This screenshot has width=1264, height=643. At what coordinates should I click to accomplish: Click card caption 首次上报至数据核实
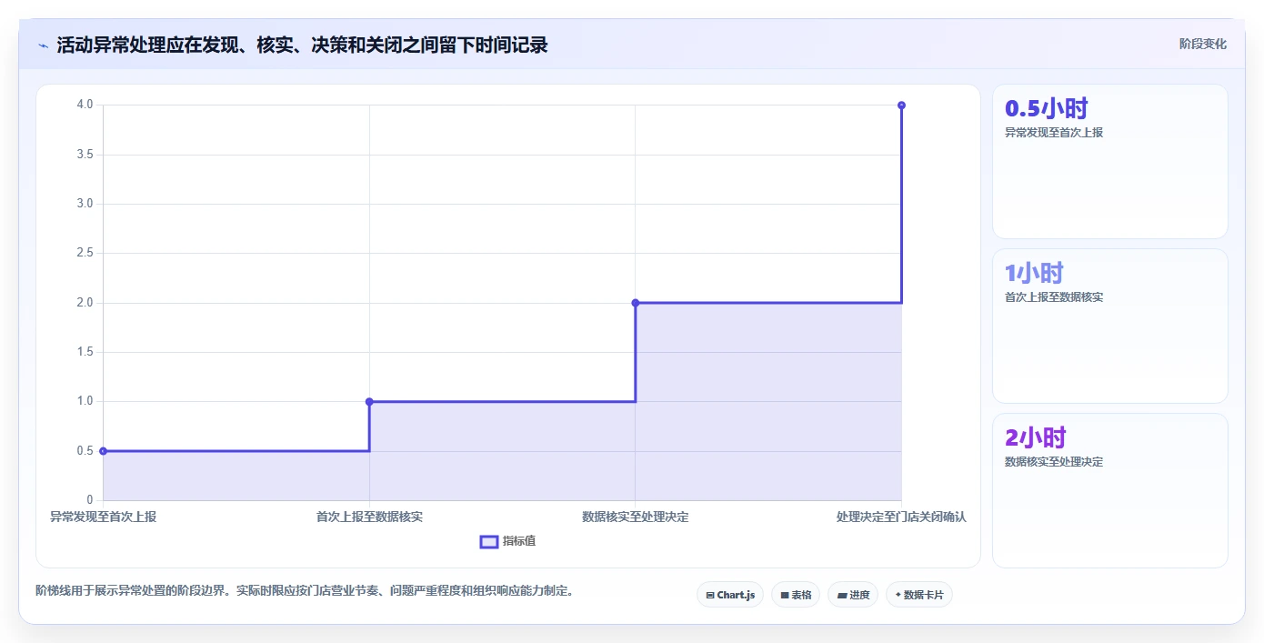coord(1054,297)
